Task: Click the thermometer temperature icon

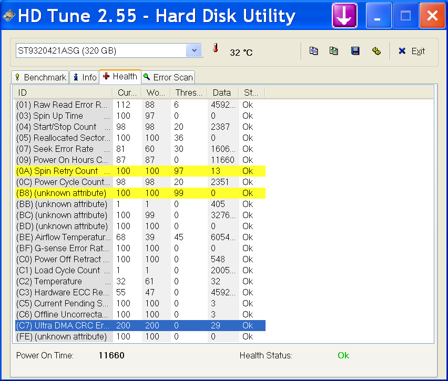Action: [216, 48]
